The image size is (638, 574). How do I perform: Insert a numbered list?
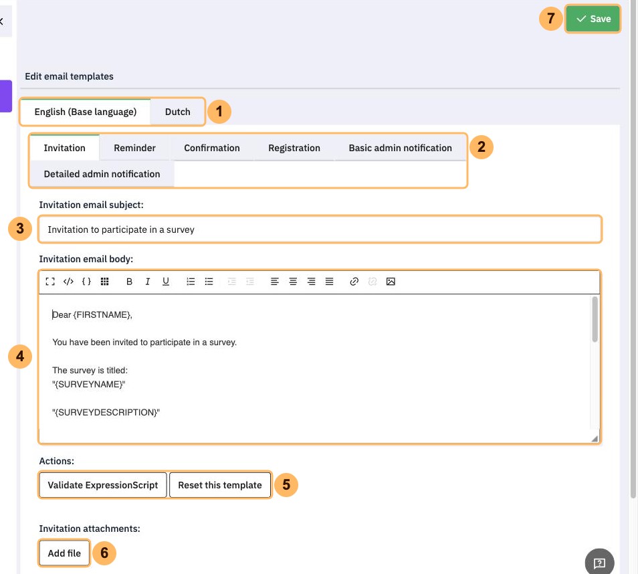(191, 281)
